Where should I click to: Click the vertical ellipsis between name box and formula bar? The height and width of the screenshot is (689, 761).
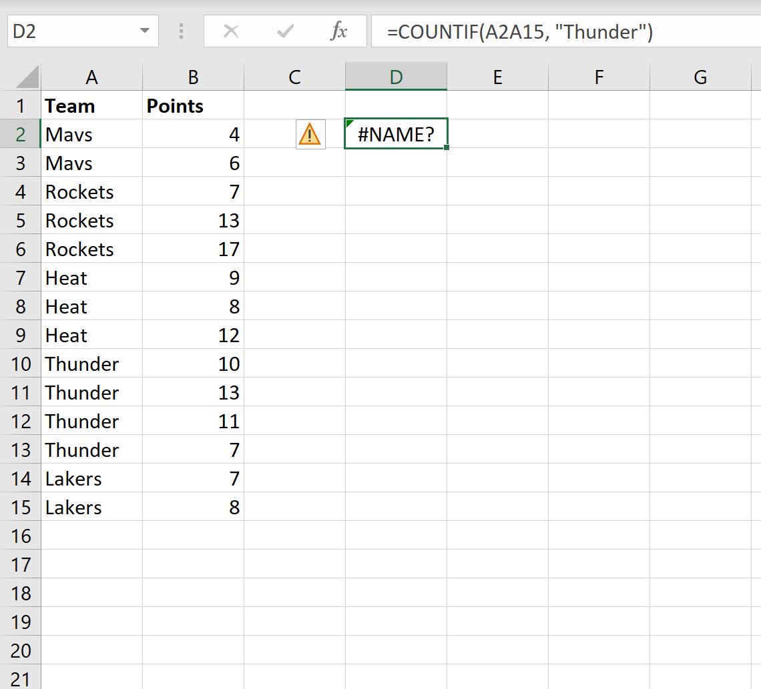181,31
